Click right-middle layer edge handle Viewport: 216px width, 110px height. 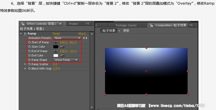[187, 71]
